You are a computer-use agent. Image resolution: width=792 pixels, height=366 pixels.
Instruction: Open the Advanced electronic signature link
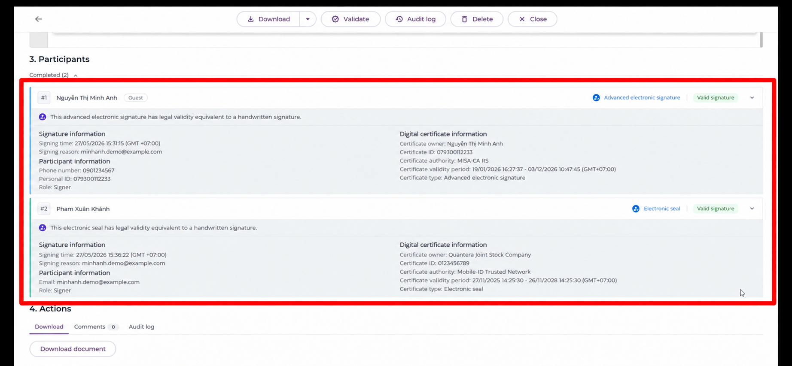[x=642, y=98]
